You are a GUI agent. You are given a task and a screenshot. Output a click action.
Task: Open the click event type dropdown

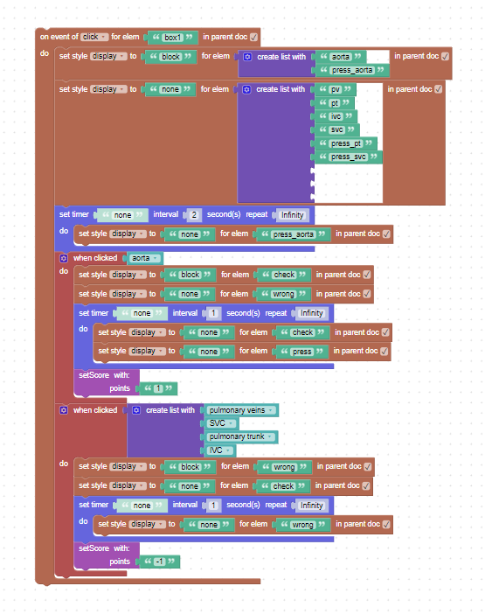pyautogui.click(x=94, y=37)
